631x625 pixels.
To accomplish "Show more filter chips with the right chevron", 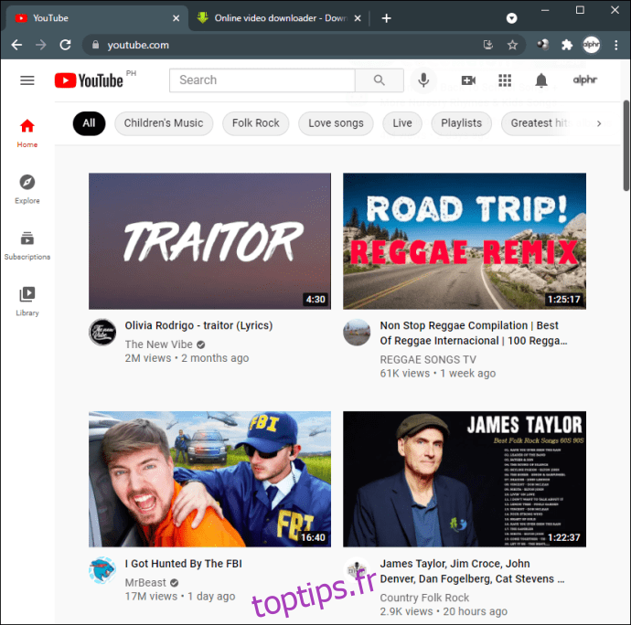I will [x=599, y=123].
